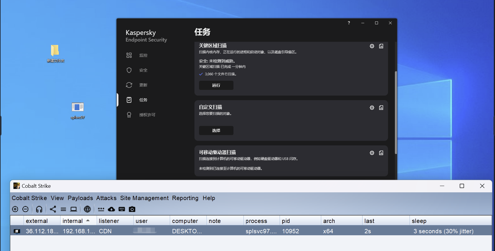495x251 pixels.
Task: Sort by the pid column header
Action: coord(300,221)
